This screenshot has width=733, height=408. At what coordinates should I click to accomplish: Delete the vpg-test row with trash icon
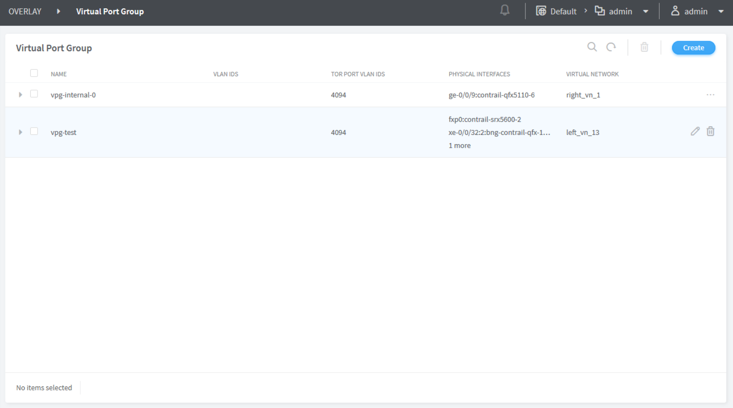click(711, 131)
